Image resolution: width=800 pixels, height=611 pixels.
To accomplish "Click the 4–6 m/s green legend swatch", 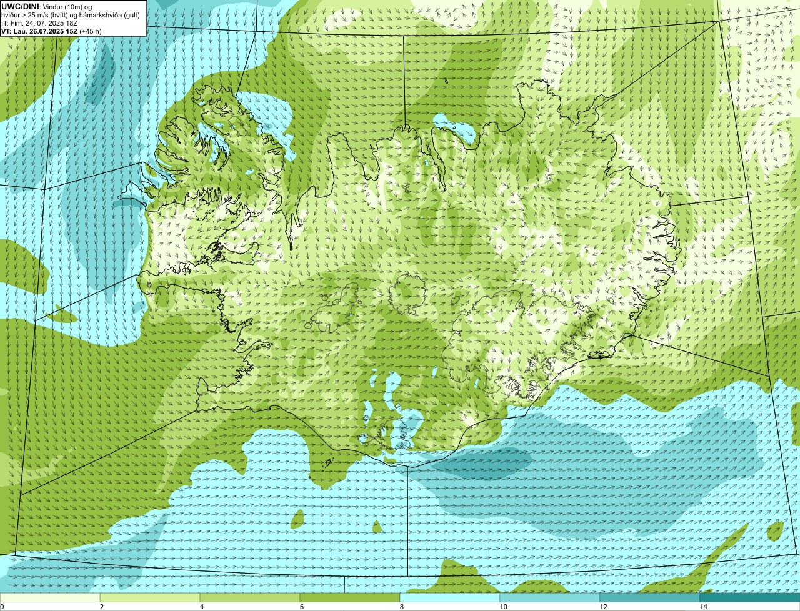I will [x=250, y=597].
